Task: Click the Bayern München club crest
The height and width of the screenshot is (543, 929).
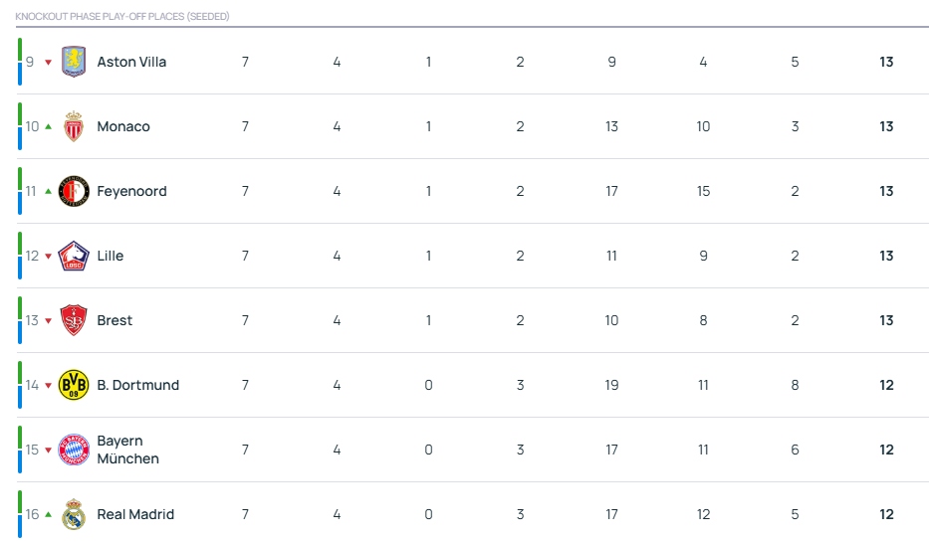Action: click(74, 450)
